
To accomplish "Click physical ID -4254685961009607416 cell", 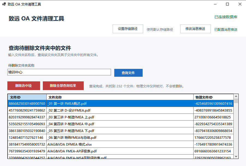I will point(214,103).
